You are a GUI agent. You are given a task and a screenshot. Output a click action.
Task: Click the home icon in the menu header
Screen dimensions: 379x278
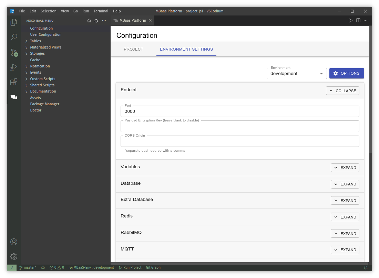click(x=89, y=21)
